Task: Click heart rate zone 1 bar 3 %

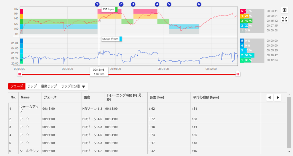Action: coord(252,31)
